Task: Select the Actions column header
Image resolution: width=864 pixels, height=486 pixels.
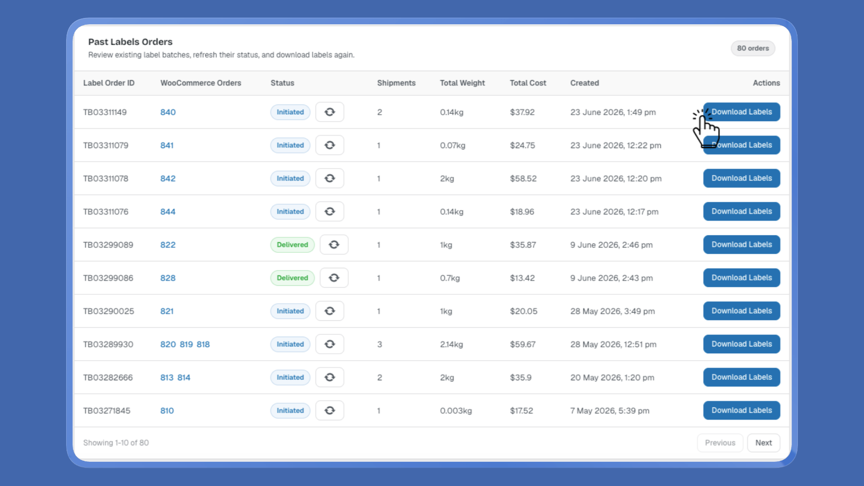Action: point(766,83)
